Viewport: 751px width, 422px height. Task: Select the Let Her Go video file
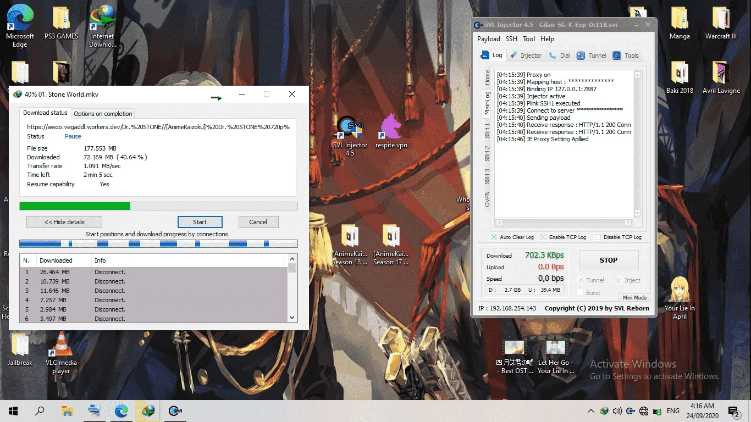(556, 357)
